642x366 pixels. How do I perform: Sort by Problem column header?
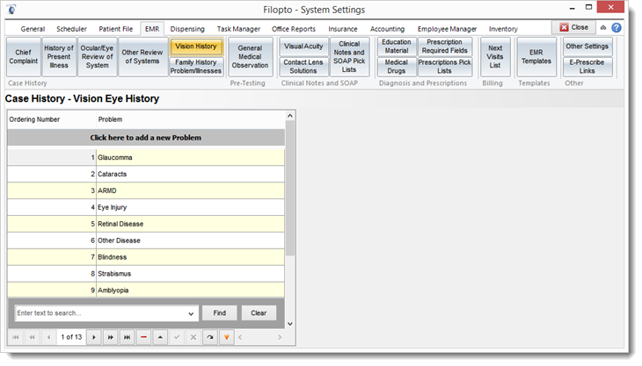point(190,119)
